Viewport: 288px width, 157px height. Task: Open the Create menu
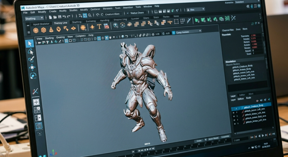pyautogui.click(x=53, y=12)
